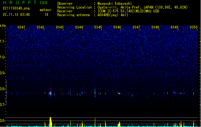Click the meteor echo blob near 0346
Screen dimensions: 201x127
click(119, 93)
